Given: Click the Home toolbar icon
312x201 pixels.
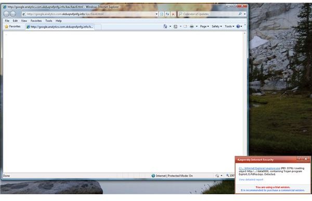Looking at the screenshot, I should click(165, 26).
